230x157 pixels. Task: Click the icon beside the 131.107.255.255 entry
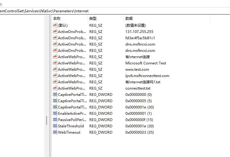click(55, 32)
